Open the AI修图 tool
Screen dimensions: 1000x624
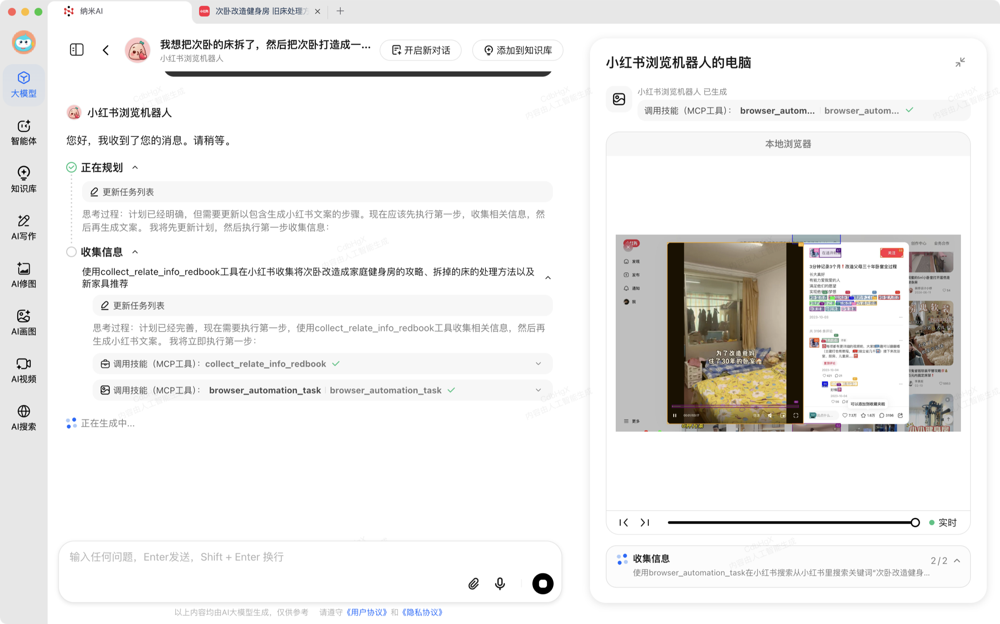[x=23, y=275]
